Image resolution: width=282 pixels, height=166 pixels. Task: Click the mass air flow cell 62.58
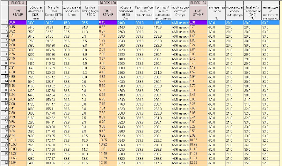[53, 31]
